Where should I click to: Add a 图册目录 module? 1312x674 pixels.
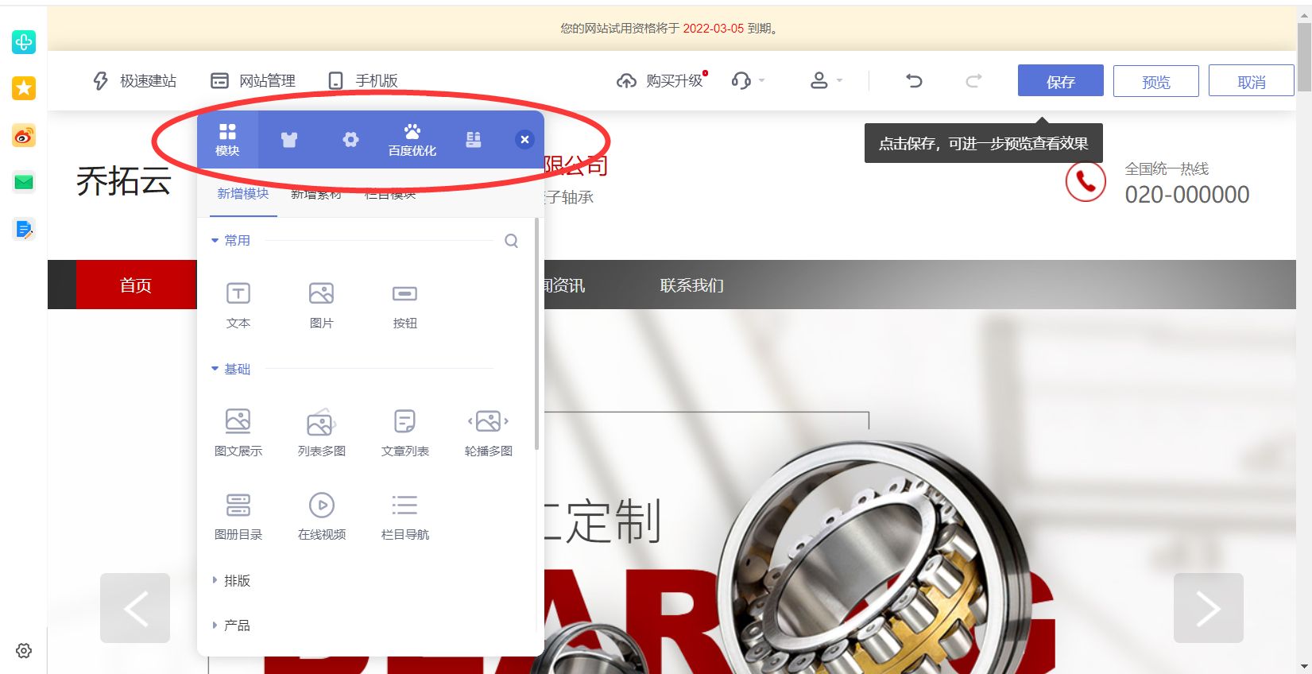pos(238,517)
